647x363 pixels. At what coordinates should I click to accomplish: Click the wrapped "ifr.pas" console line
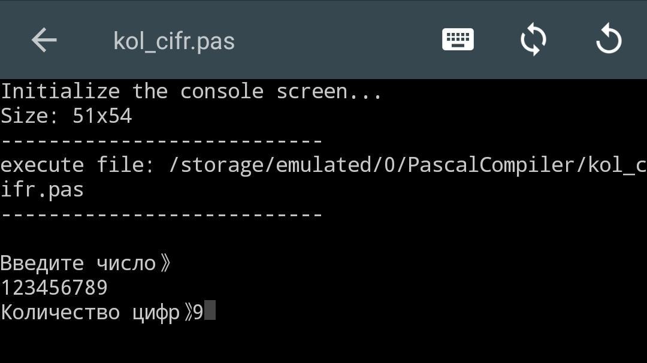42,190
